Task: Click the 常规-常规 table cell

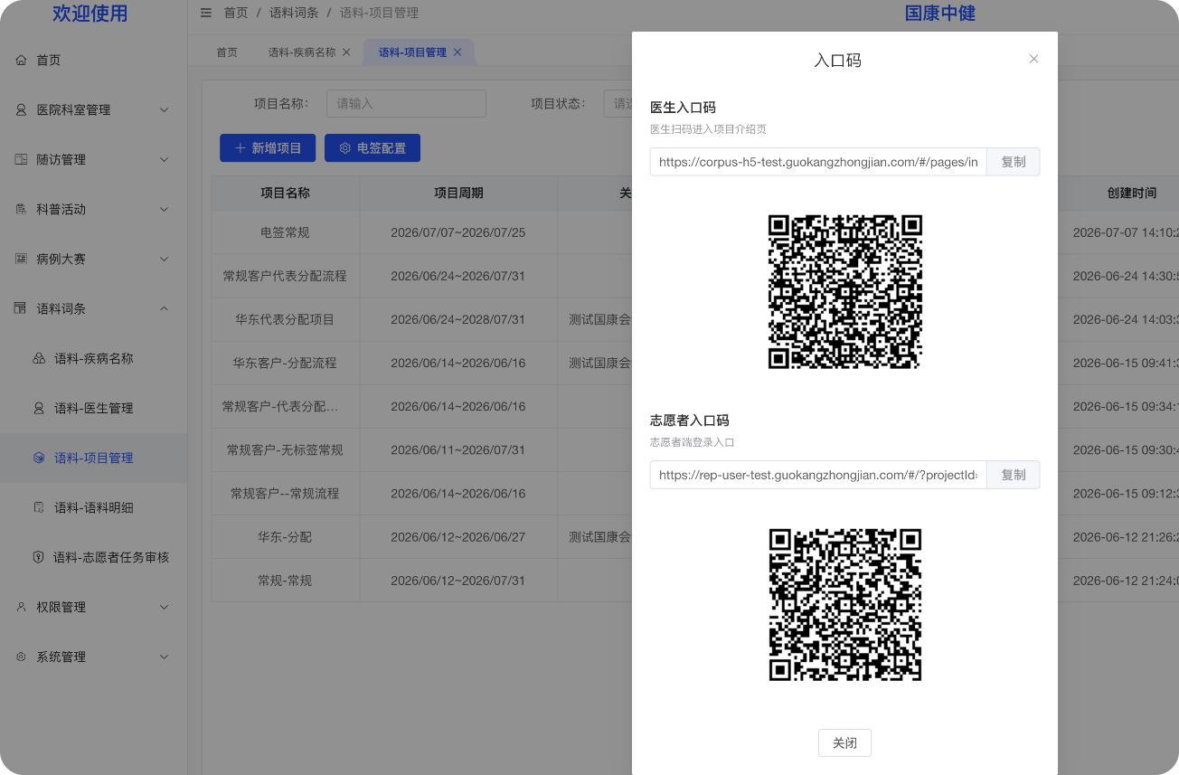Action: 285,580
